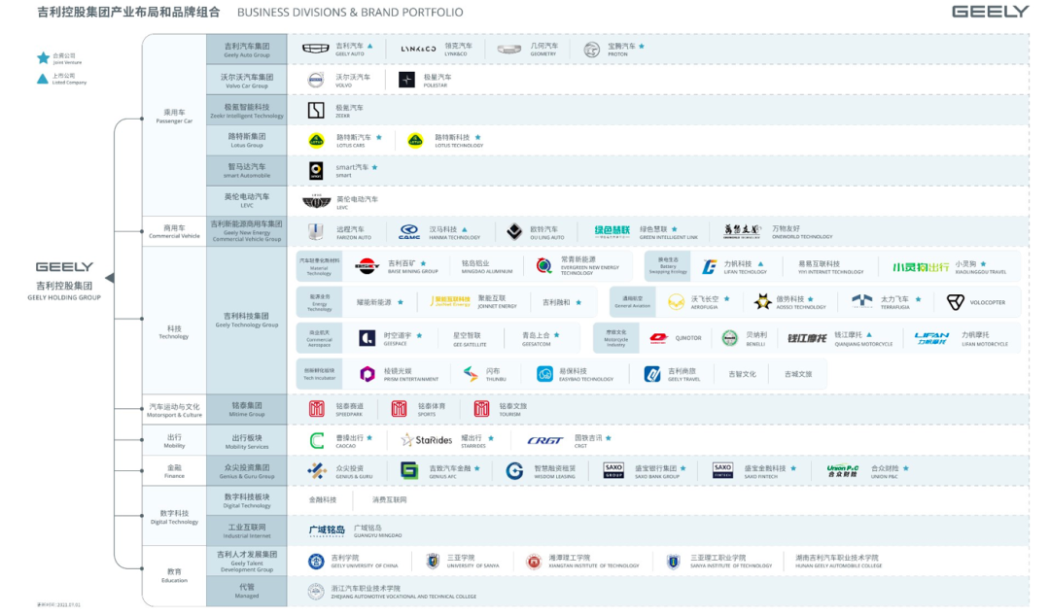Select the Geometry brand logo
The height and width of the screenshot is (615, 1050).
coord(508,49)
